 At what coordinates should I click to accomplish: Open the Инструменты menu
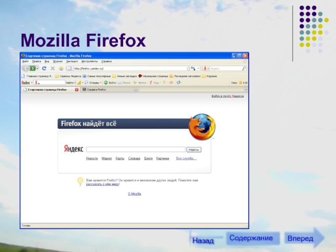89,61
